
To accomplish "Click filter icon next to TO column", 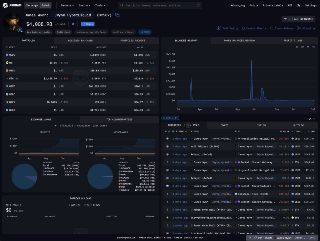I will click(236, 132).
